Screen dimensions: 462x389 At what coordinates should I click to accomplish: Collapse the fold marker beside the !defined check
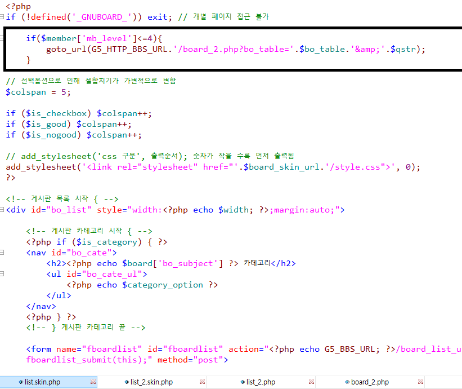click(x=2, y=17)
